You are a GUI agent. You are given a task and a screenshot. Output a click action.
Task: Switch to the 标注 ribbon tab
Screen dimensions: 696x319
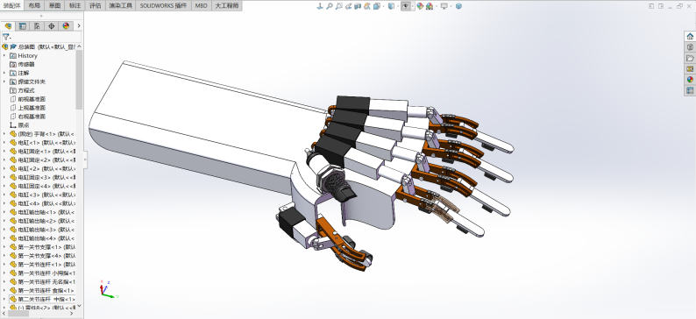[75, 6]
